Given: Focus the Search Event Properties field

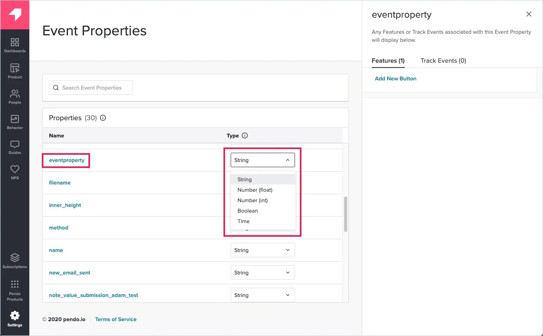Looking at the screenshot, I should click(x=91, y=88).
